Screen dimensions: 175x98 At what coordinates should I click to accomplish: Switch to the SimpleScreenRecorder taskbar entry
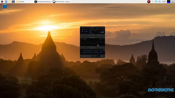click(43, 2)
